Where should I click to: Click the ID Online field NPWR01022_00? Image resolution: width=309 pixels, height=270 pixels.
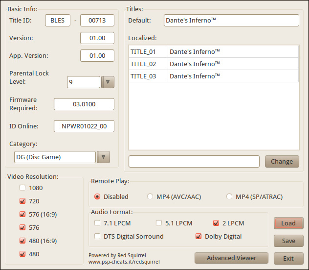[x=84, y=126]
